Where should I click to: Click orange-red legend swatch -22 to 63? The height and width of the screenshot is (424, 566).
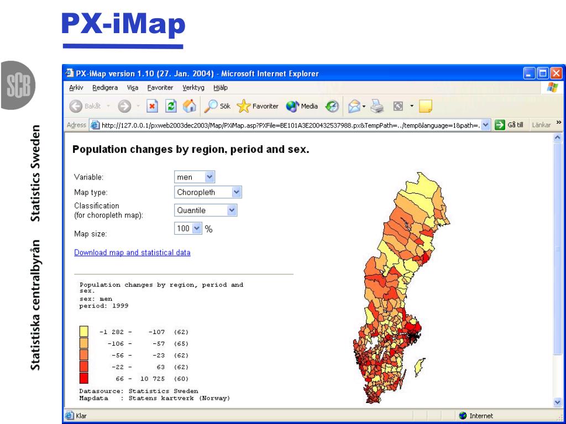pos(84,367)
